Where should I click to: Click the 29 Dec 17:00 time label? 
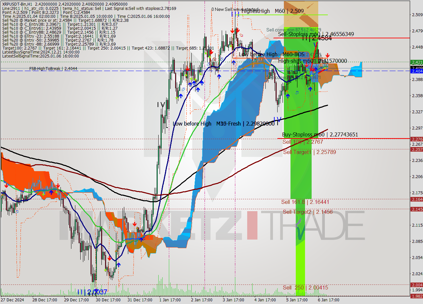[x=76, y=300]
